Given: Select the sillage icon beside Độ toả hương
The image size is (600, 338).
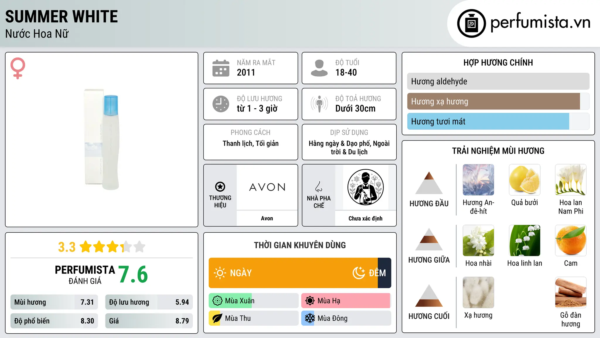Looking at the screenshot, I should pyautogui.click(x=319, y=104).
